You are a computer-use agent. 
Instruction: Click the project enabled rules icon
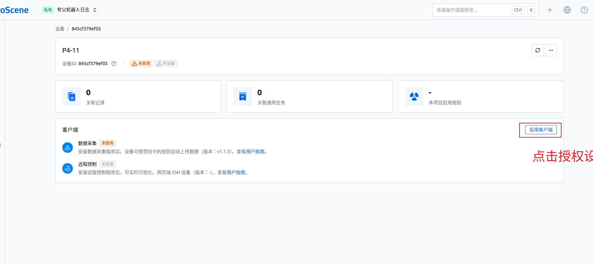point(414,97)
